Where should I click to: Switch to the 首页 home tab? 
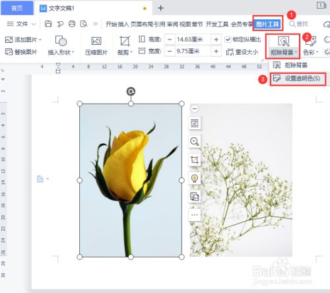click(17, 9)
